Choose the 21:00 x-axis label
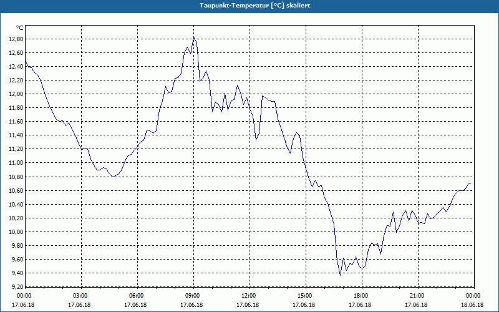Viewport: 499px width, 312px height. coord(416,296)
